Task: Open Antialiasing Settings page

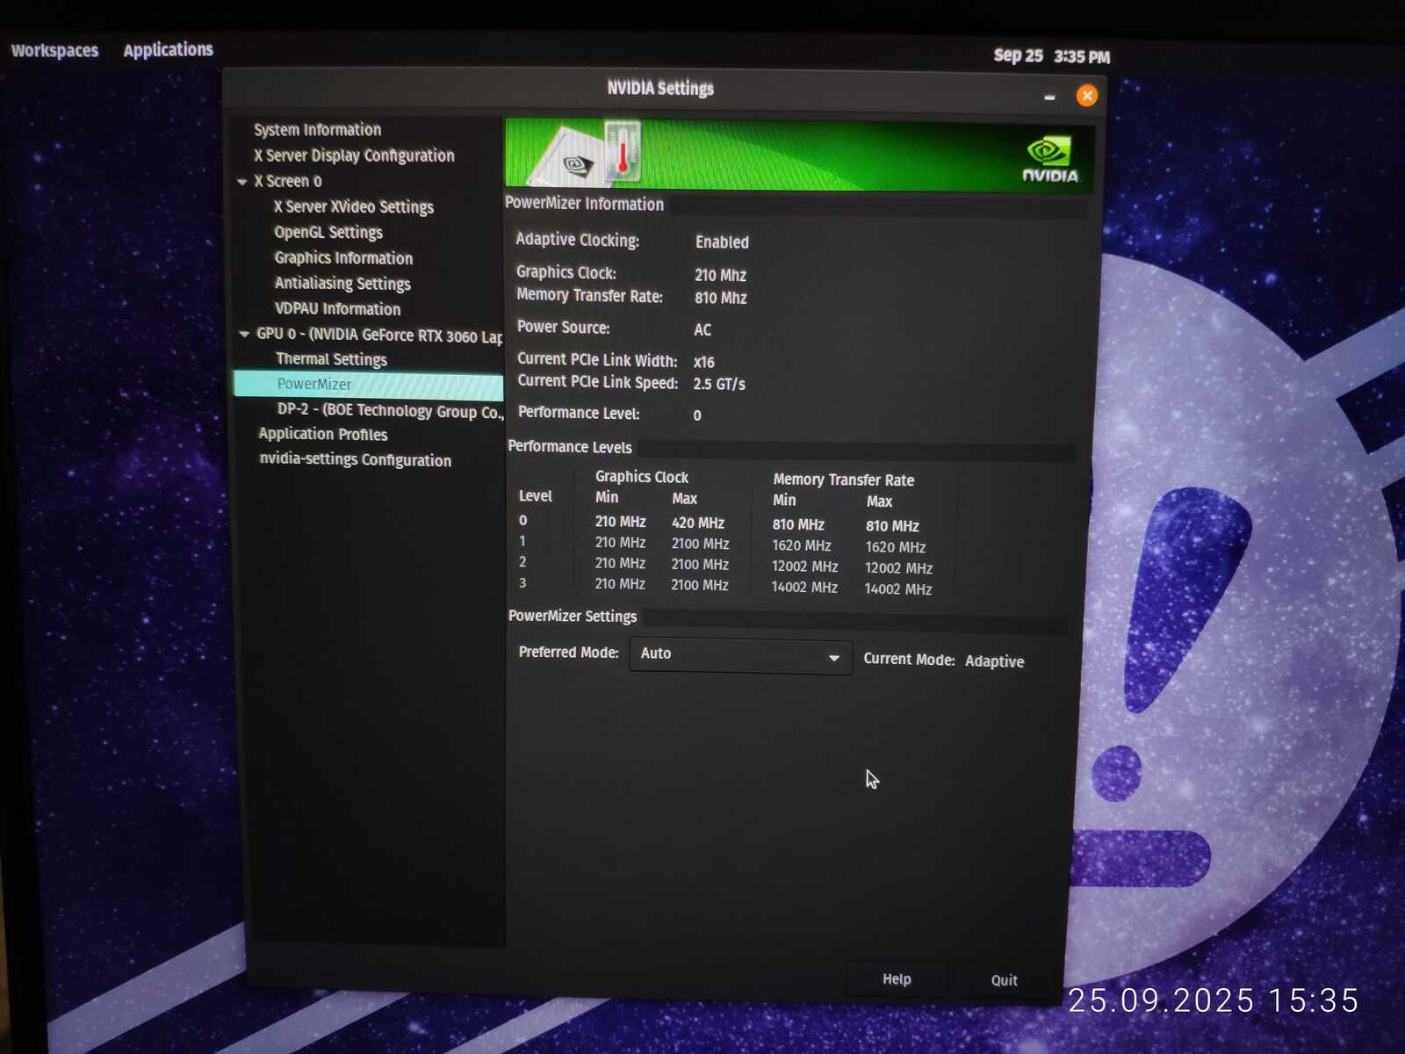Action: (342, 284)
